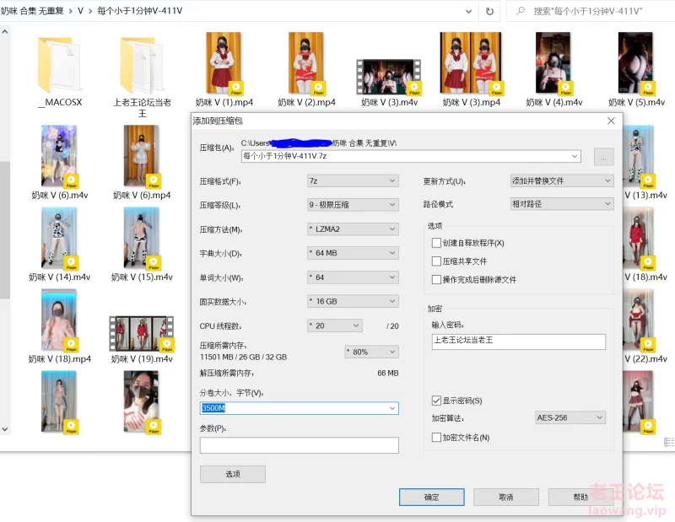This screenshot has width=675, height=522.
Task: Click the refresh button beside the address bar
Action: pyautogui.click(x=489, y=11)
